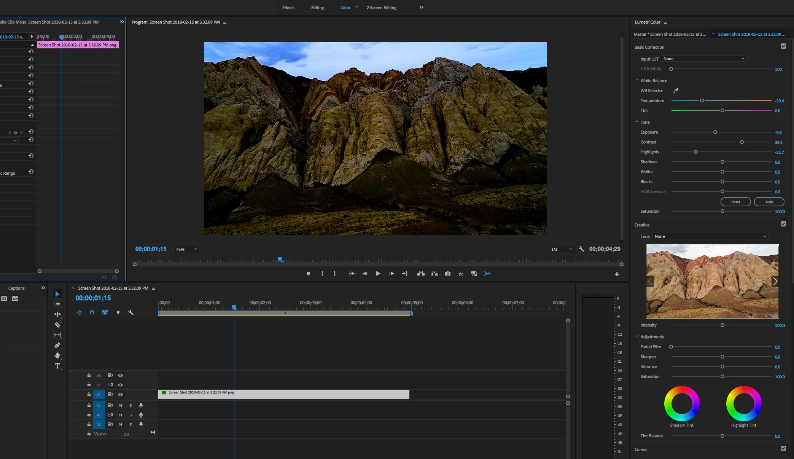Viewport: 794px width, 459px height.
Task: Open the Look dropdown in Creative
Action: pos(710,236)
